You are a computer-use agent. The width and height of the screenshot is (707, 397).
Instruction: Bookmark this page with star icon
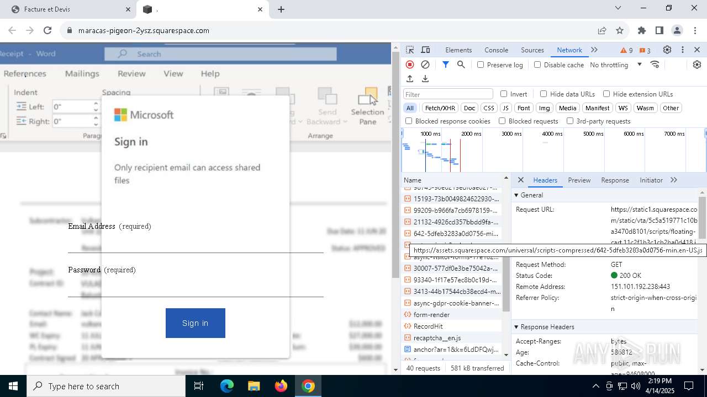tap(620, 30)
